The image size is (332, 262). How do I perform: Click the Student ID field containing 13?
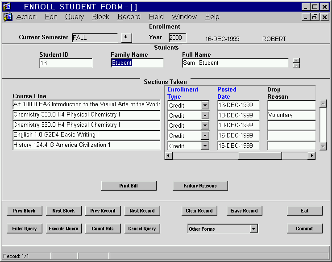(x=66, y=63)
